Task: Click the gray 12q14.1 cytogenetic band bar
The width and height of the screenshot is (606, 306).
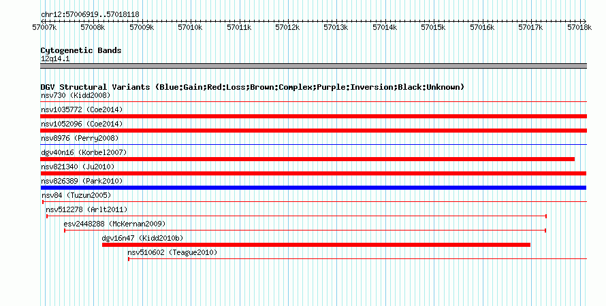Action: click(x=313, y=66)
